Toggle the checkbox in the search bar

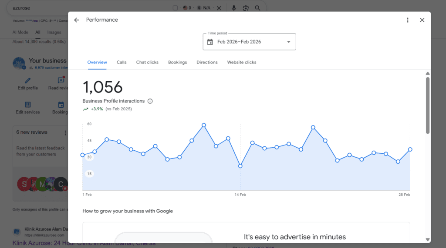pos(175,8)
